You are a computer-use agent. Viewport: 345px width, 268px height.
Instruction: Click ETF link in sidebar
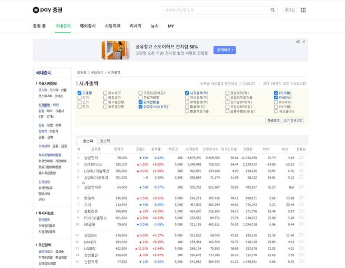[41, 117]
